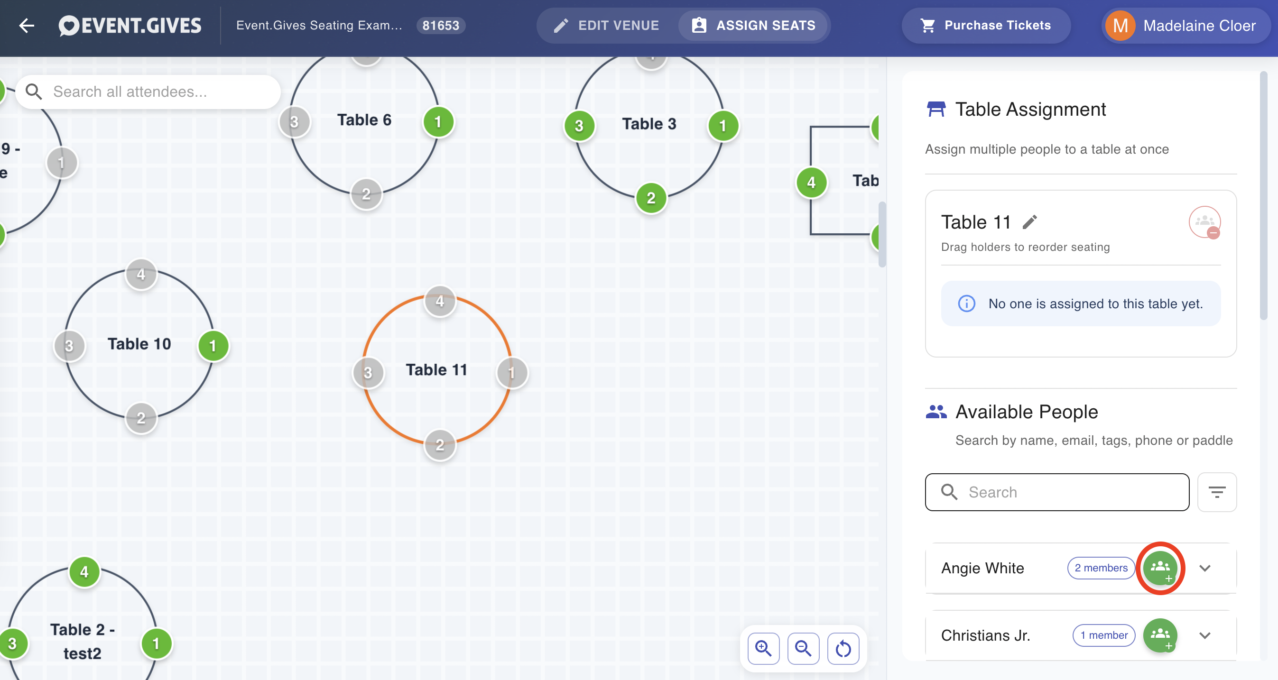Click the Table 6 label on canvas

[364, 120]
